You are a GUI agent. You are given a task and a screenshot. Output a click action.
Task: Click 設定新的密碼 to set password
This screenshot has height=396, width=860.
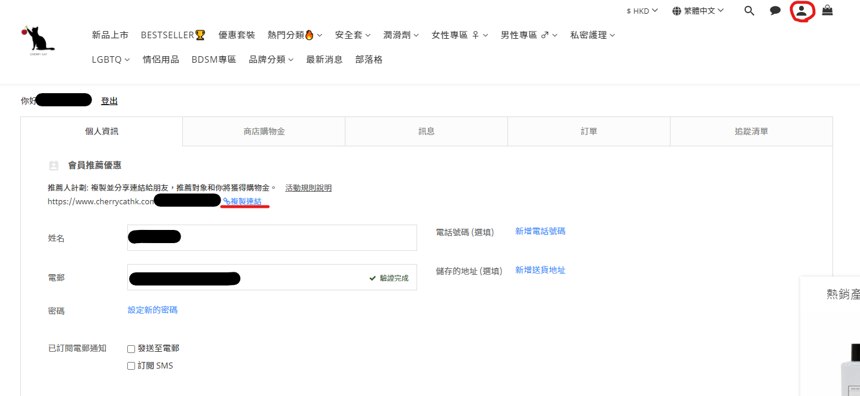(x=152, y=310)
